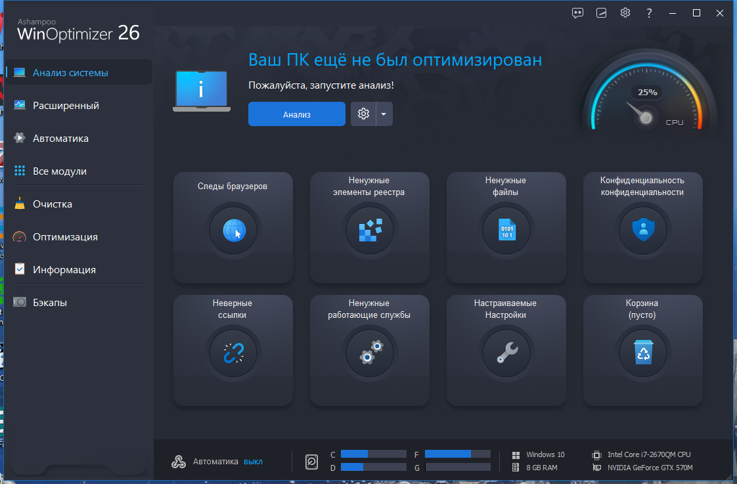This screenshot has width=737, height=484.
Task: Click Ненужные работающие службы card title
Action: (369, 309)
